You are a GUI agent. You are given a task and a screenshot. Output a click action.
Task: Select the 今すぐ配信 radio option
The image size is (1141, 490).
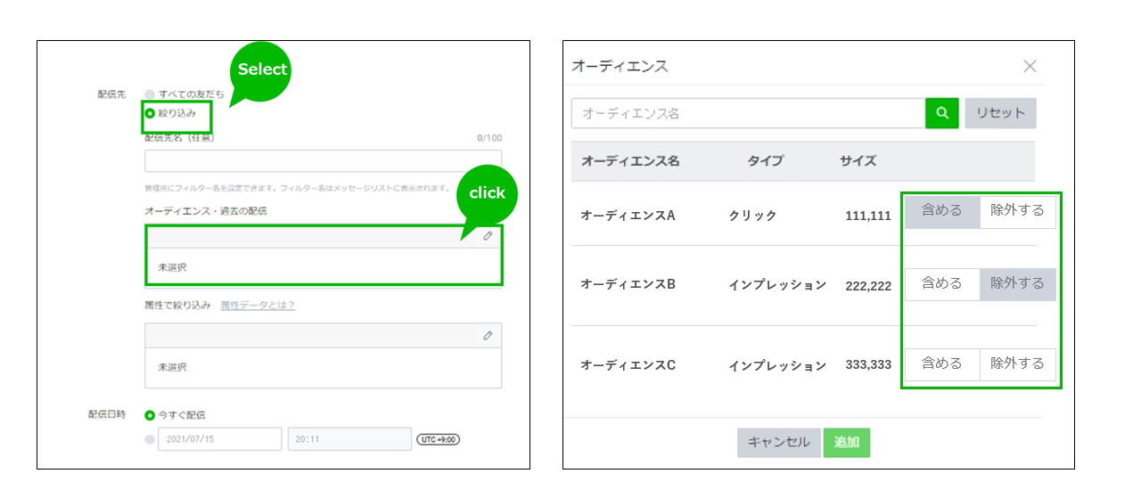[150, 414]
